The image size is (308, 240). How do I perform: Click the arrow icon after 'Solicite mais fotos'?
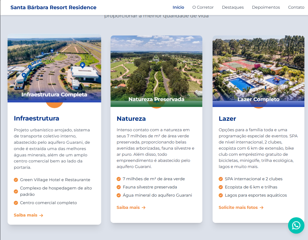262,208
